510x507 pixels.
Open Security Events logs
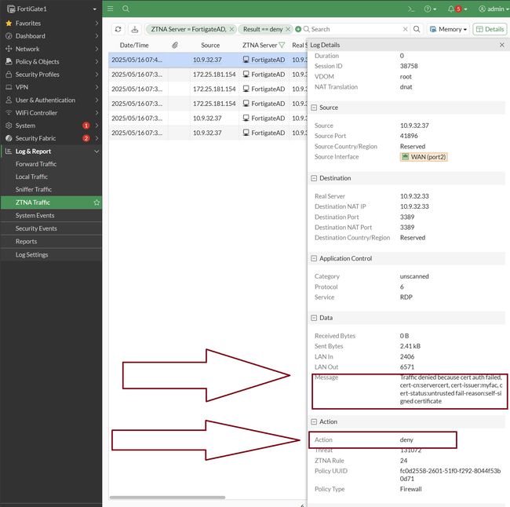(36, 228)
